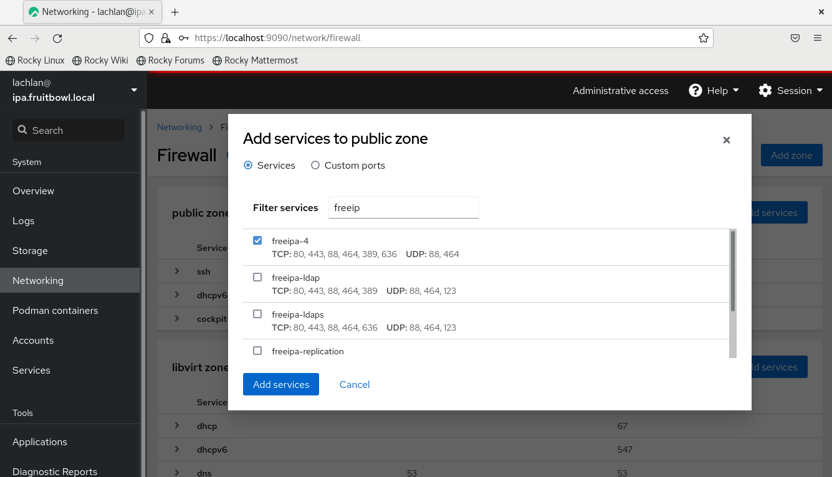Expand the host switcher dropdown

134,90
